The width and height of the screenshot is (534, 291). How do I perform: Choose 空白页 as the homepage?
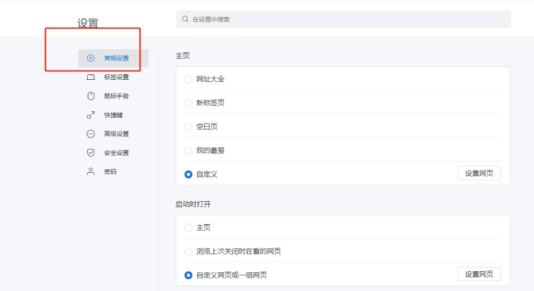coord(188,127)
